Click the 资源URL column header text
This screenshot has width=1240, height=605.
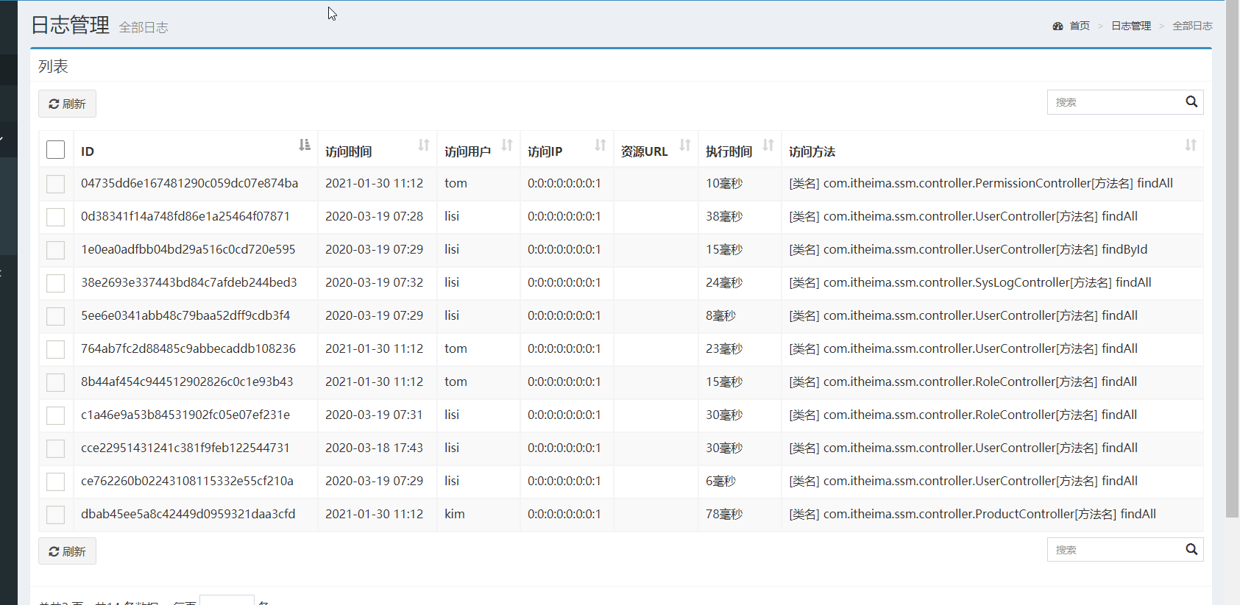tap(644, 151)
